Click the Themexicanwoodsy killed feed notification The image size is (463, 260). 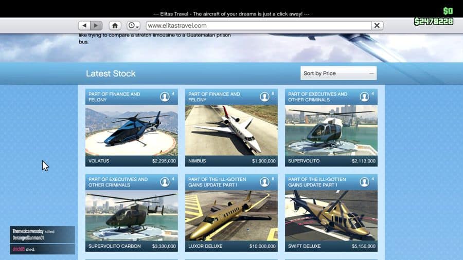42,235
